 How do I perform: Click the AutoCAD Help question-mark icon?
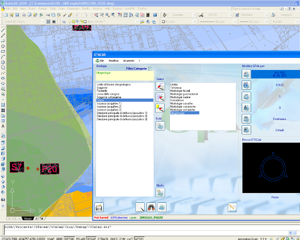pyautogui.click(x=155, y=15)
